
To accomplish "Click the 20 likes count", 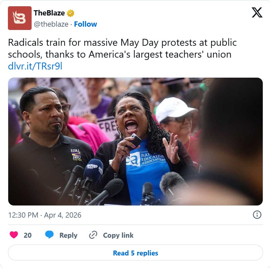I will (28, 235).
